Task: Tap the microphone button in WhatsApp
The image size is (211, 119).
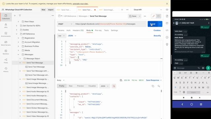Action: [208, 68]
